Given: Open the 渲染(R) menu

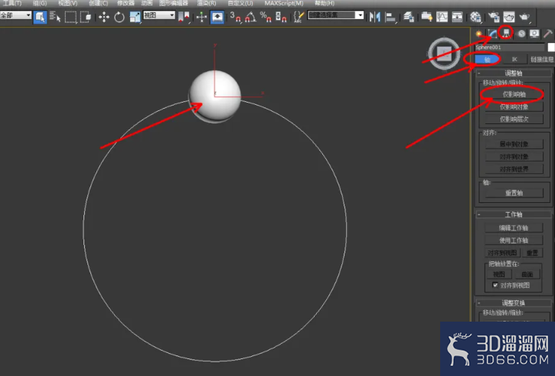Looking at the screenshot, I should tap(207, 3).
